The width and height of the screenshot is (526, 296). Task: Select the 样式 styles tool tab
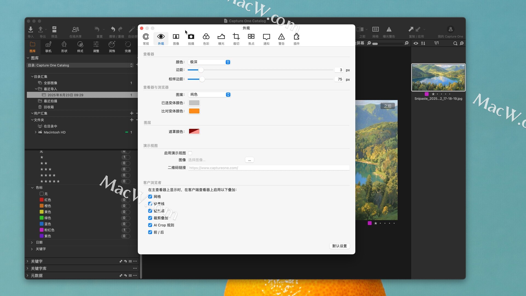tap(80, 47)
